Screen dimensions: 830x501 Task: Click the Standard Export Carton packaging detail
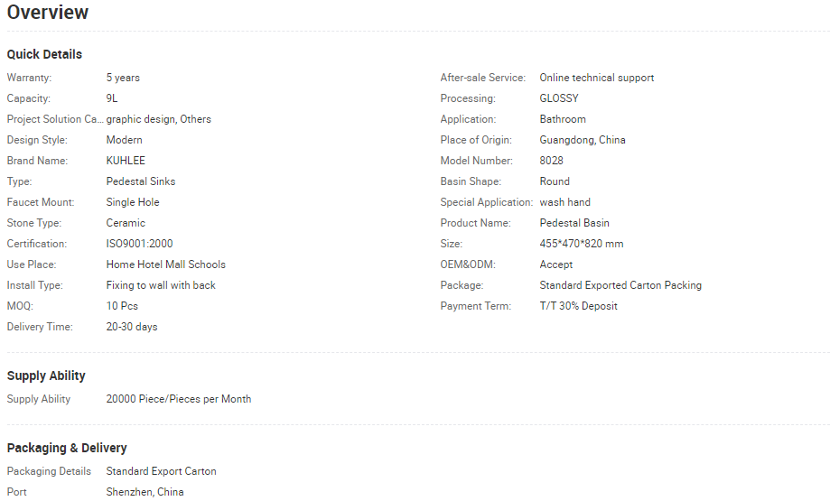(162, 471)
